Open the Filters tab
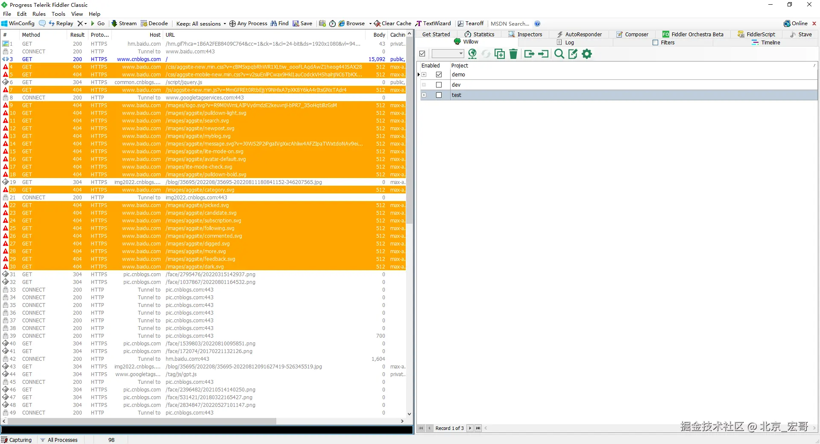Screen dimensions: 820x444 point(664,43)
